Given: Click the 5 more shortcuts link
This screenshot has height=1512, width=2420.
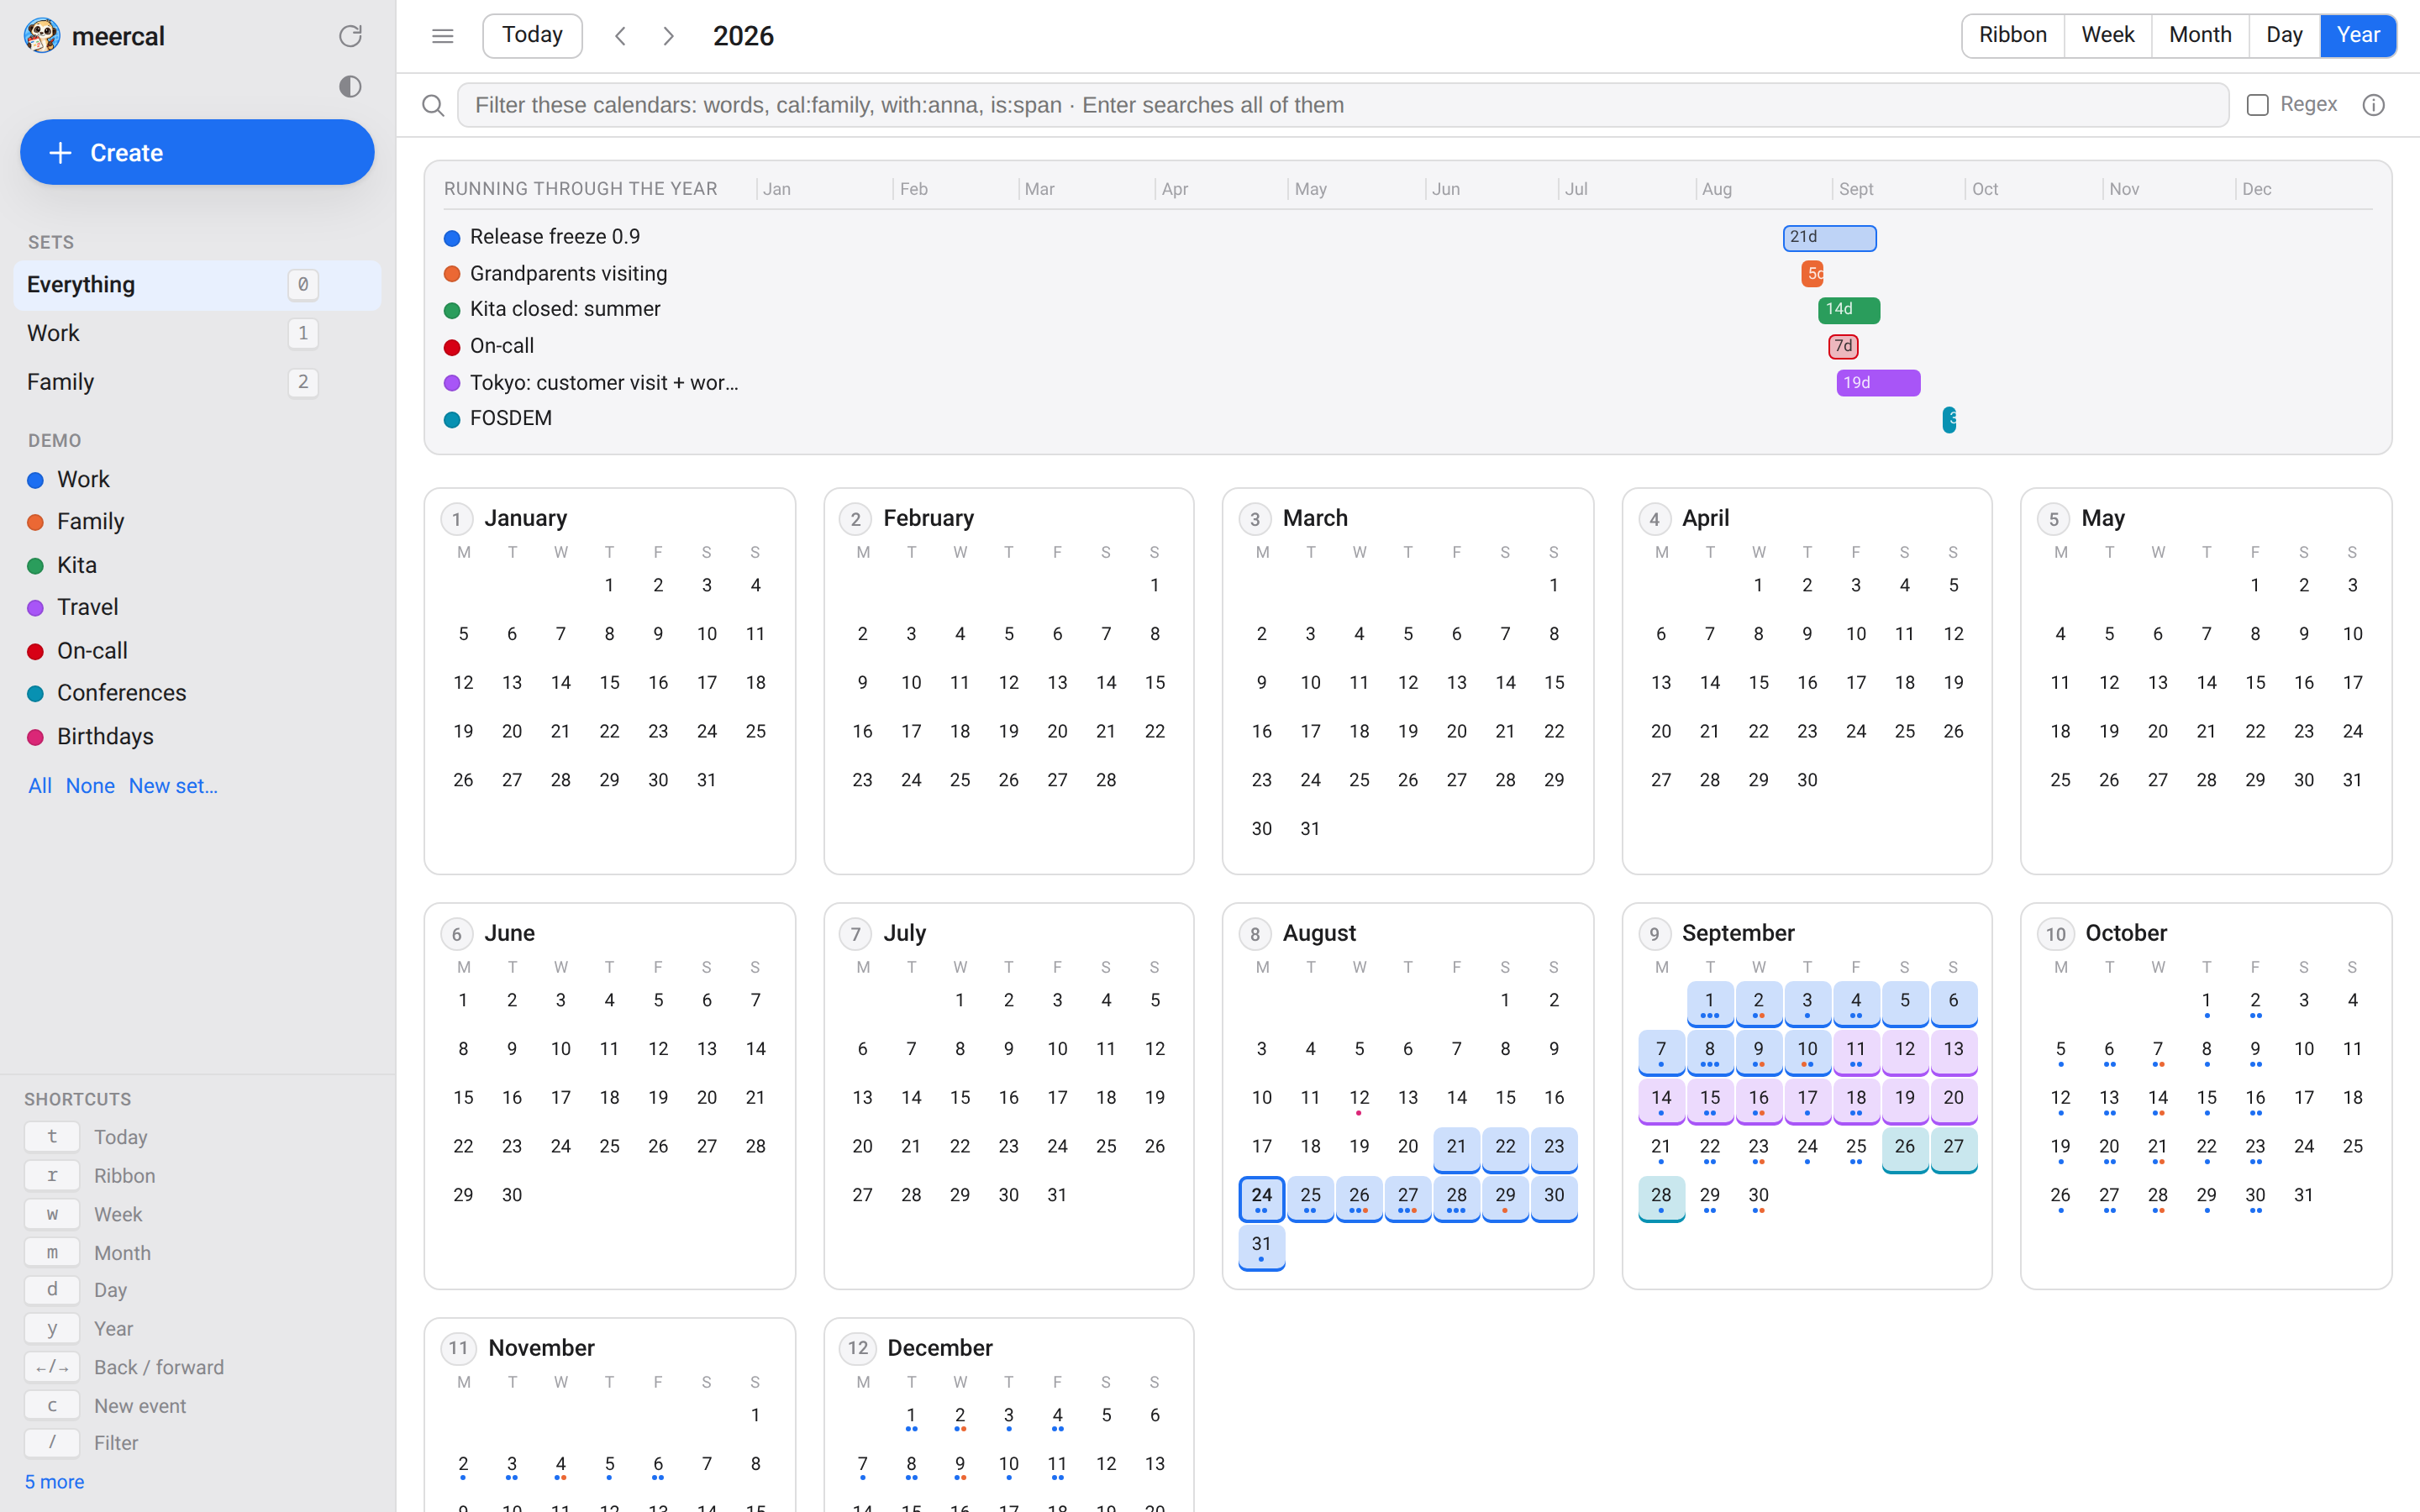Looking at the screenshot, I should [54, 1482].
